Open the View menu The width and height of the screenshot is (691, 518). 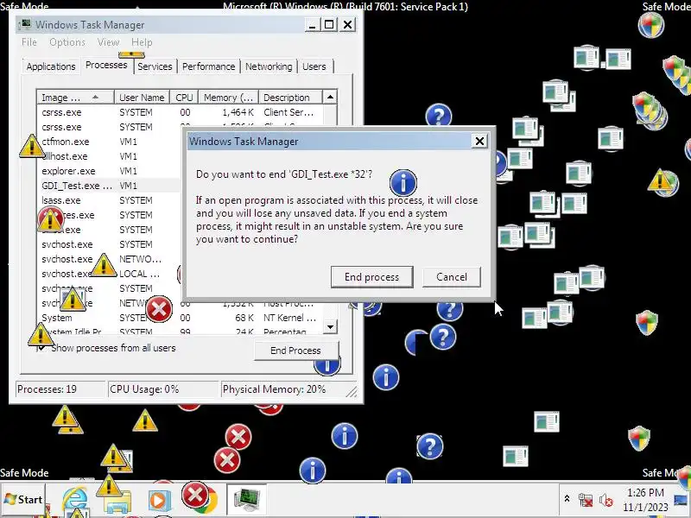point(108,42)
